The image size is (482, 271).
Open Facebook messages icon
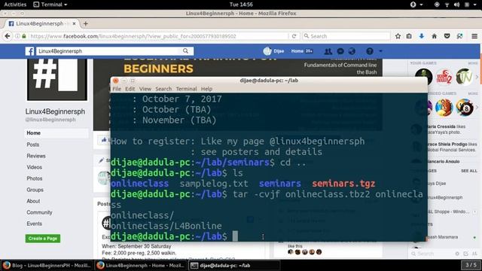(x=340, y=51)
